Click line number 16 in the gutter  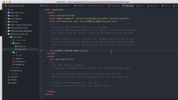tap(41, 51)
